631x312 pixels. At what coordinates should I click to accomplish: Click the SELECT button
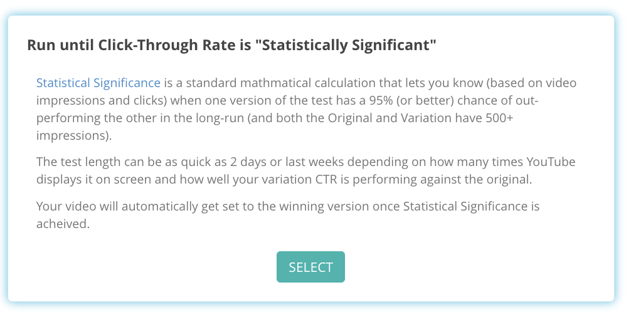point(310,267)
